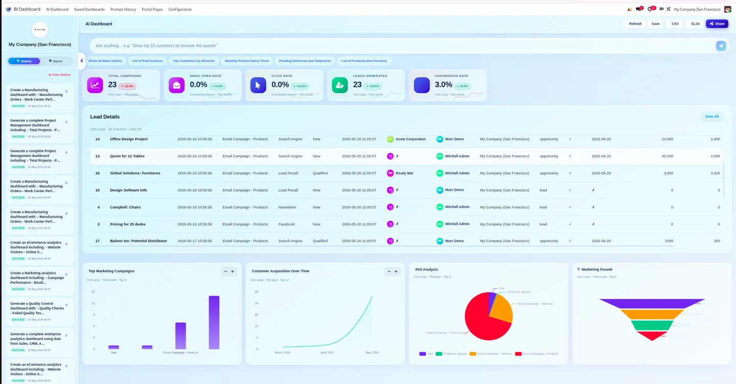Open the Prompt History menu
The image size is (736, 384).
pyautogui.click(x=123, y=9)
